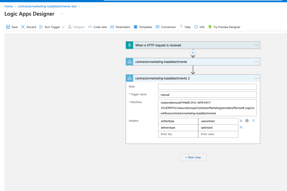The image size is (287, 191).
Task: Click the contractormarketing-loadattachments workflow icon
Action: click(129, 62)
